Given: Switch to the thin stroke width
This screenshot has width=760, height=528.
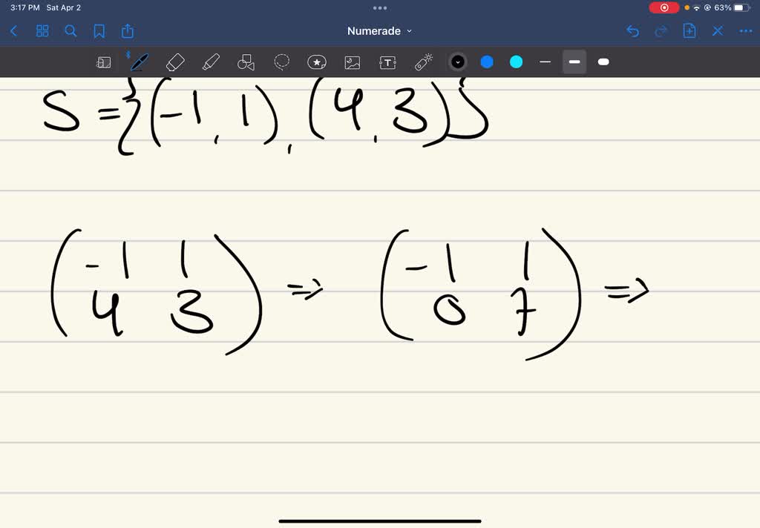Looking at the screenshot, I should (546, 62).
